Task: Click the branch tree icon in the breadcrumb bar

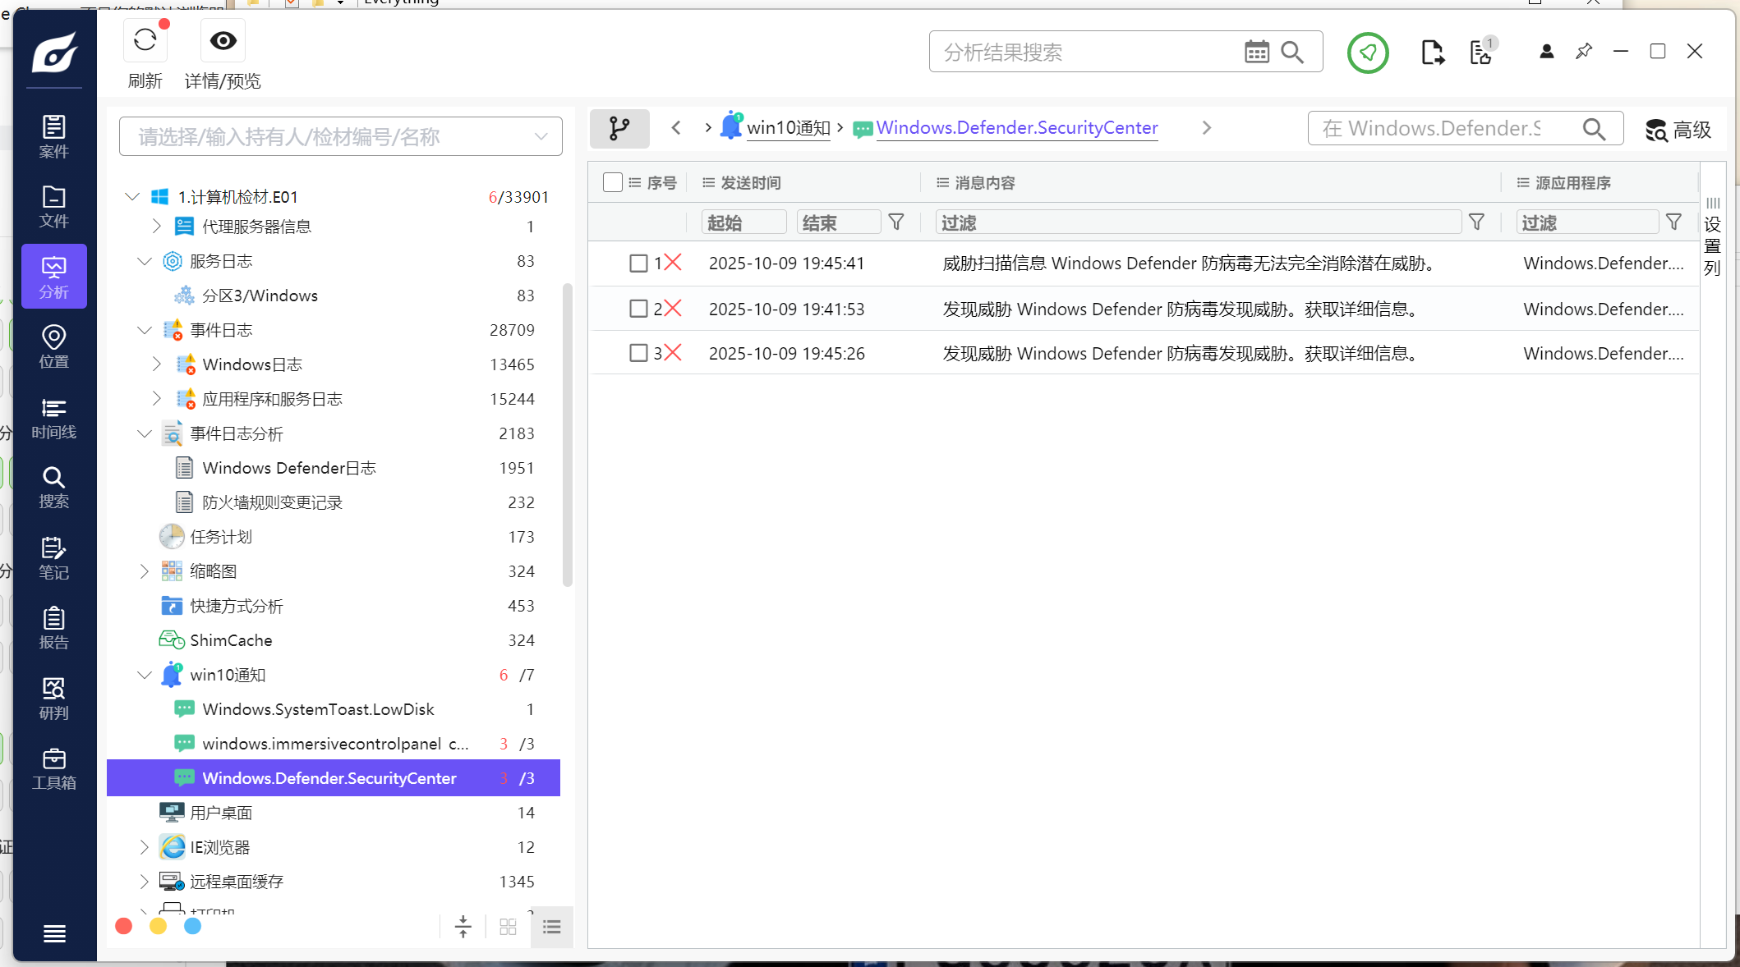Action: 619,128
